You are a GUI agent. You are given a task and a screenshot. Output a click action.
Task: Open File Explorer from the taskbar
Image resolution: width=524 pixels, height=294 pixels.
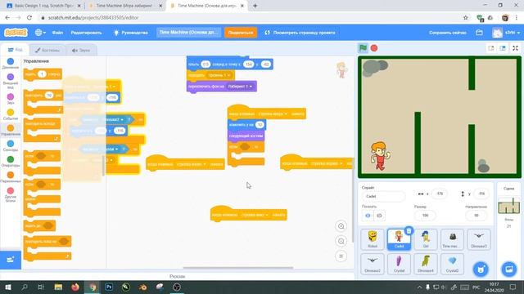click(58, 287)
